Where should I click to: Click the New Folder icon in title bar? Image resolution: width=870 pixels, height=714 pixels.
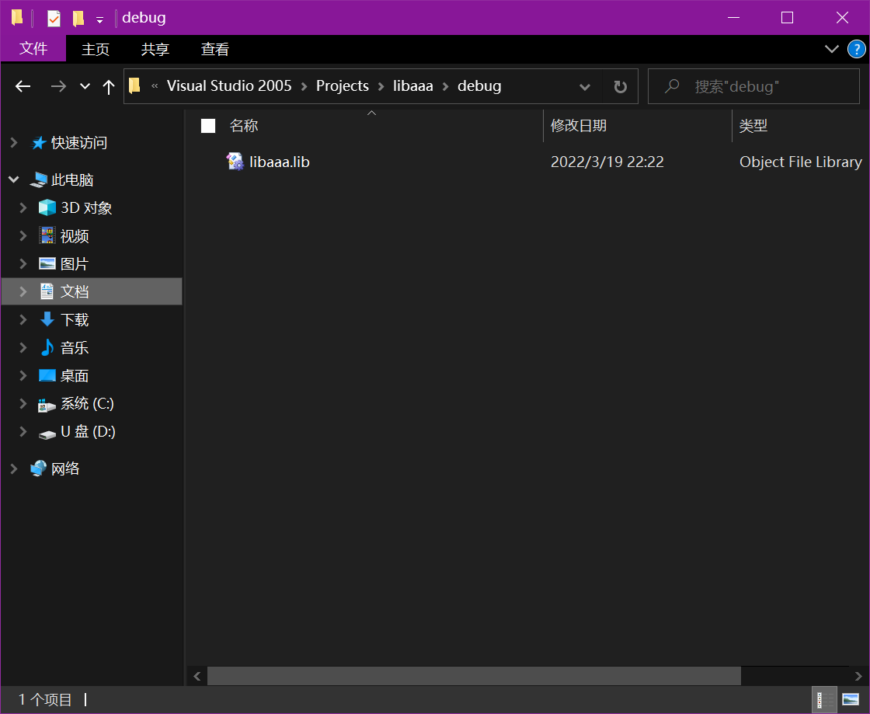point(78,18)
